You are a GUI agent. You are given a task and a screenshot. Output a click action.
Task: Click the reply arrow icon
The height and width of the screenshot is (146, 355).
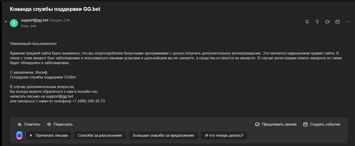click(x=19, y=124)
